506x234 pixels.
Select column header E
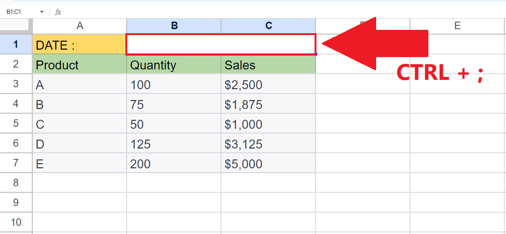pos(457,26)
